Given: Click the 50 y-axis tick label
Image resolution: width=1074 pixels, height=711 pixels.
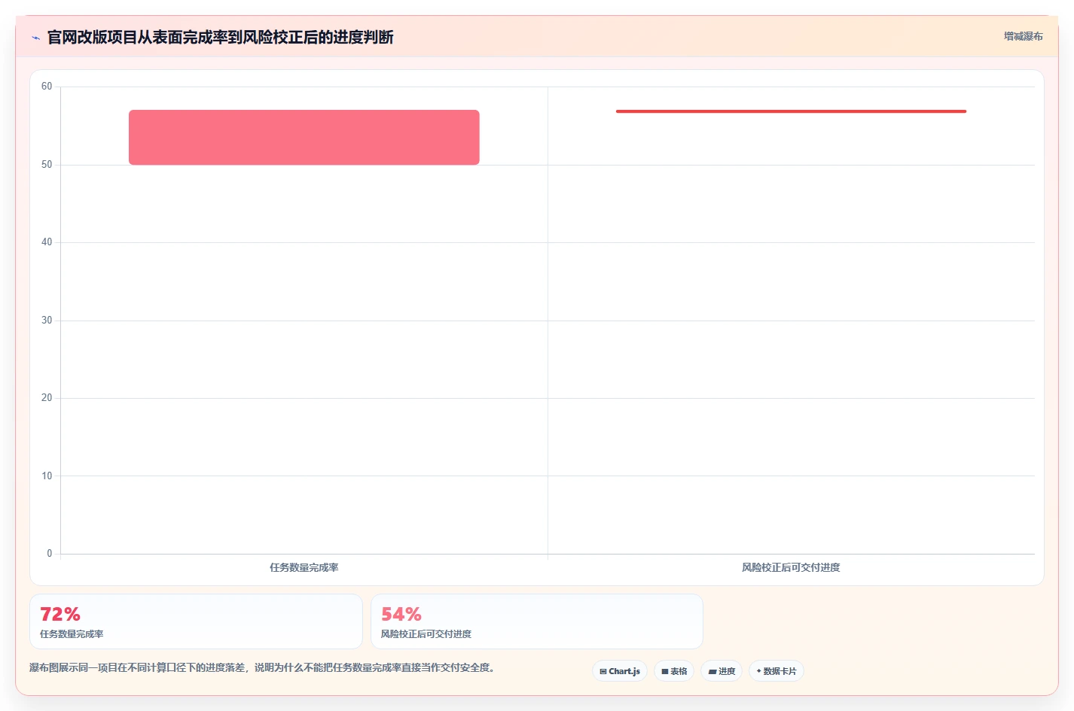Looking at the screenshot, I should pos(47,165).
